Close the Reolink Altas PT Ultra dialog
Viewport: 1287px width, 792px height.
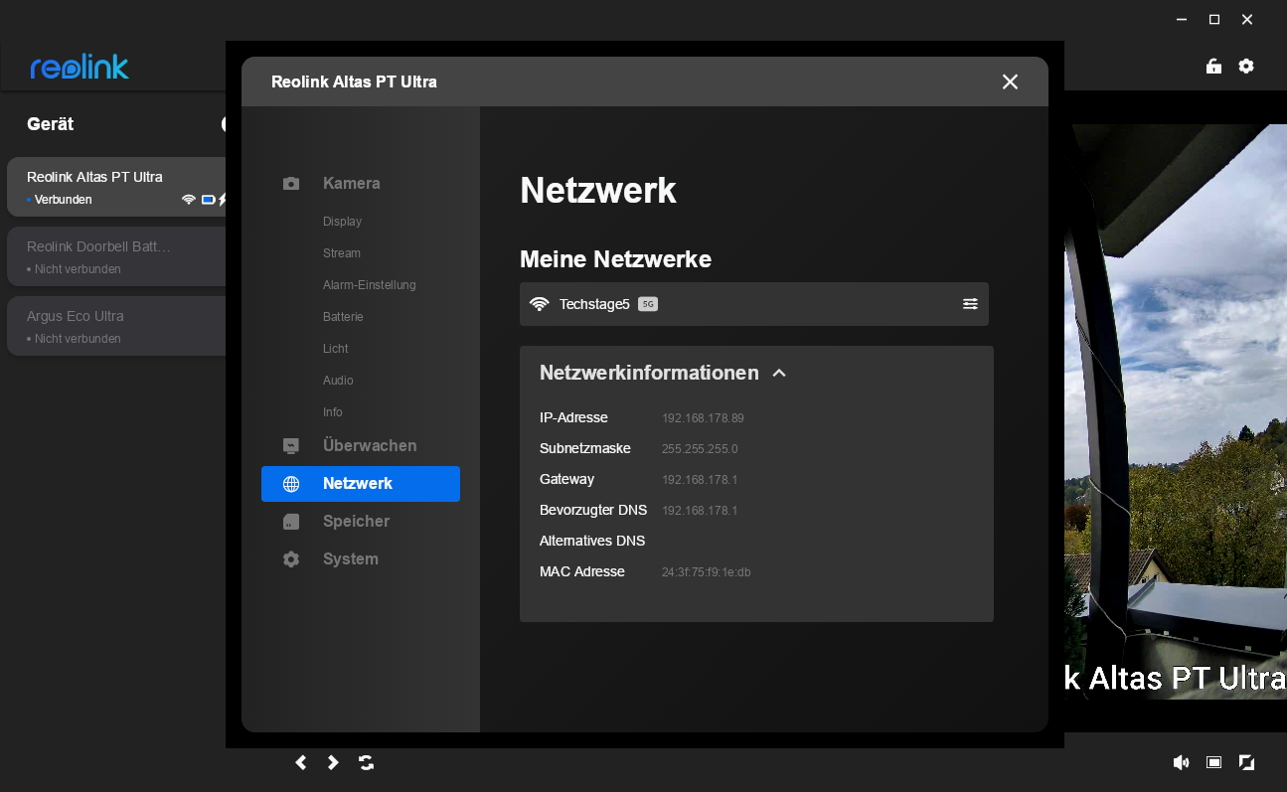1010,81
